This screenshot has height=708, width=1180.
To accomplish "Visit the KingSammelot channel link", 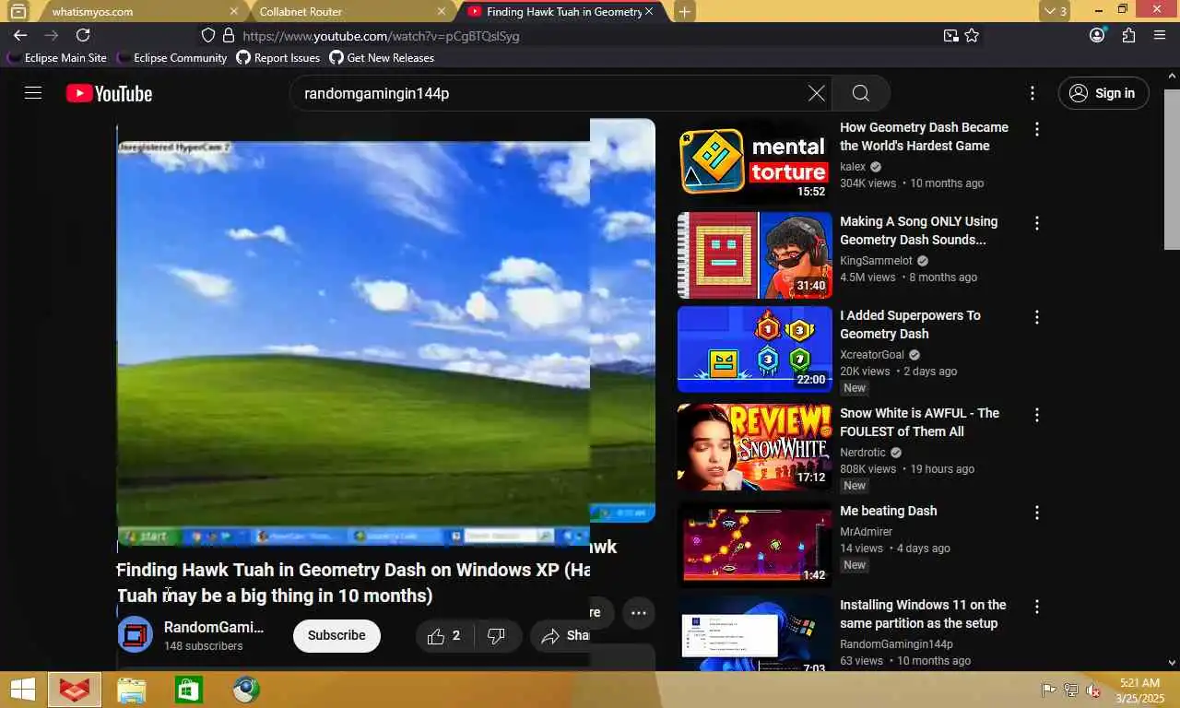I will pos(876,261).
